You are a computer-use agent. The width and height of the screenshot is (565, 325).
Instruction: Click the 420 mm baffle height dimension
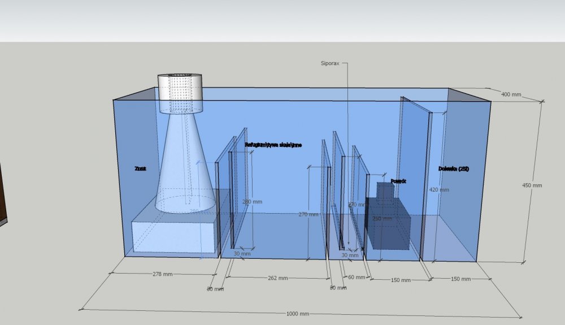(439, 190)
